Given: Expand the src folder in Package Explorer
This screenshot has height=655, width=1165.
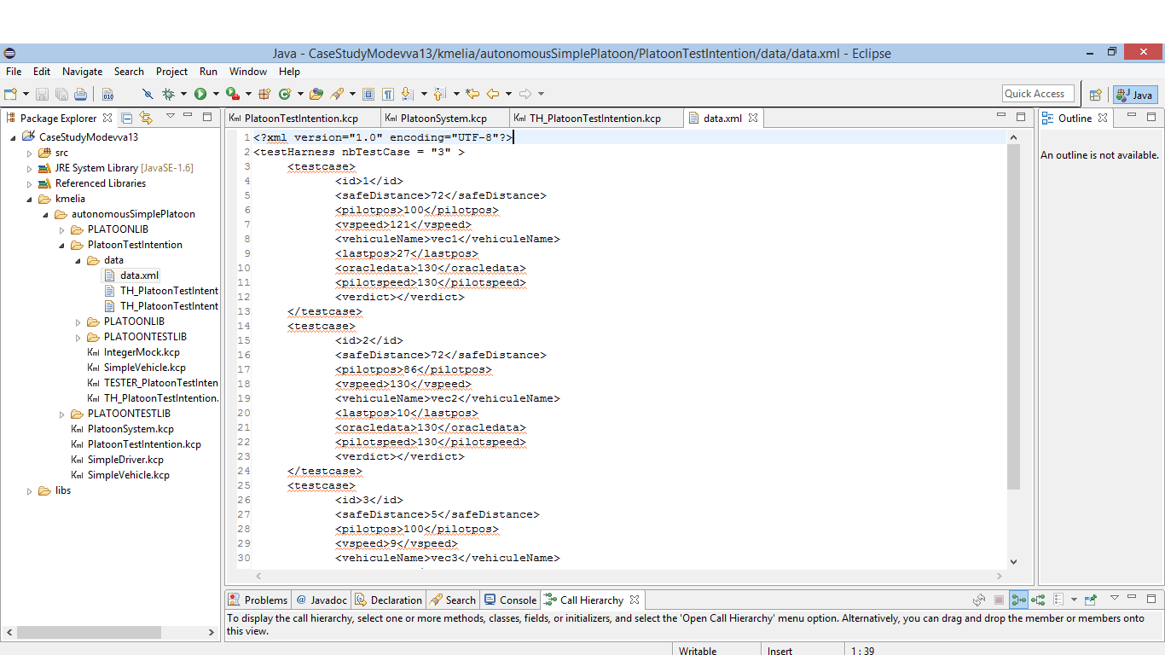Looking at the screenshot, I should point(30,154).
